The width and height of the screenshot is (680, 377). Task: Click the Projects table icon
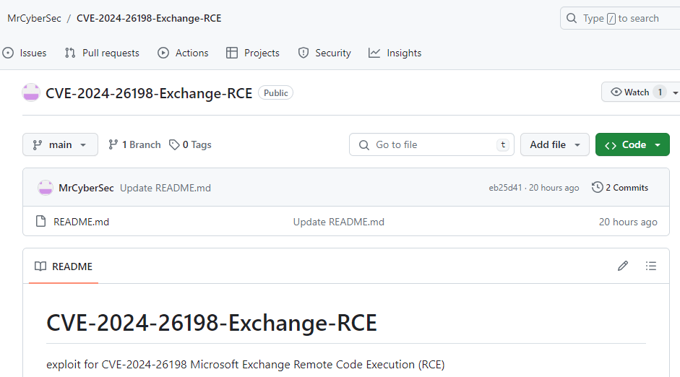[x=232, y=53]
